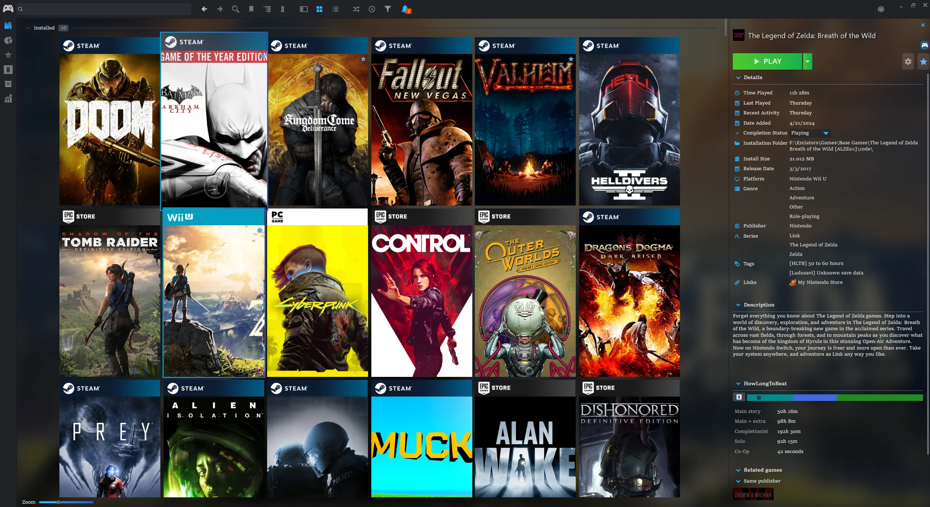
Task: Open the Completion Status dropdown
Action: 810,133
